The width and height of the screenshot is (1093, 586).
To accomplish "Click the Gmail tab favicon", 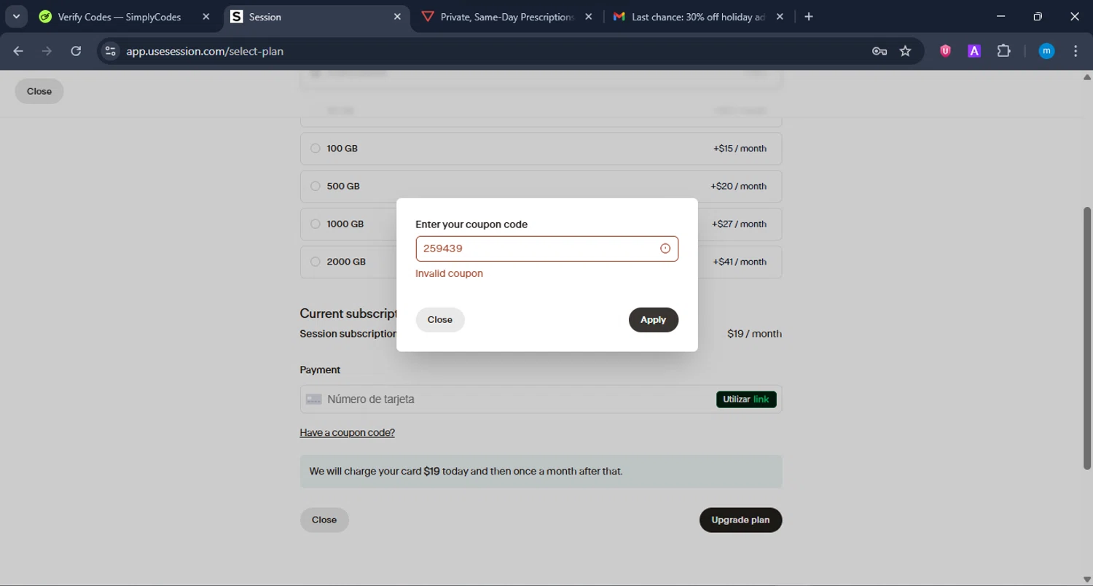I will 619,17.
